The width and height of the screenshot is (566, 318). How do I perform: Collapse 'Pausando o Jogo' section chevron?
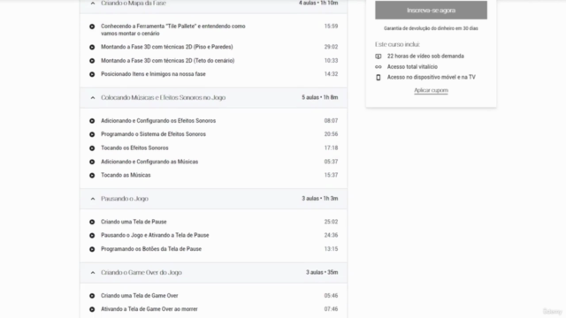93,199
